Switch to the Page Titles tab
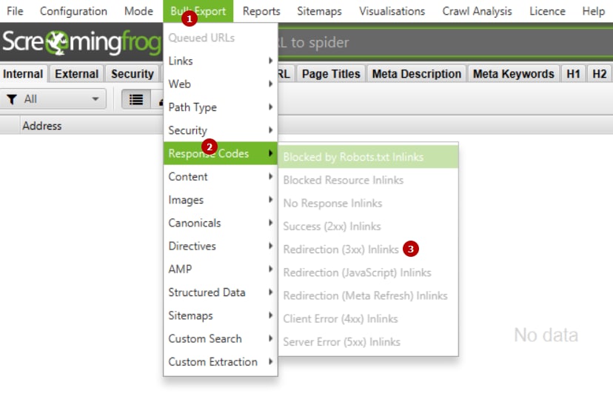 331,73
